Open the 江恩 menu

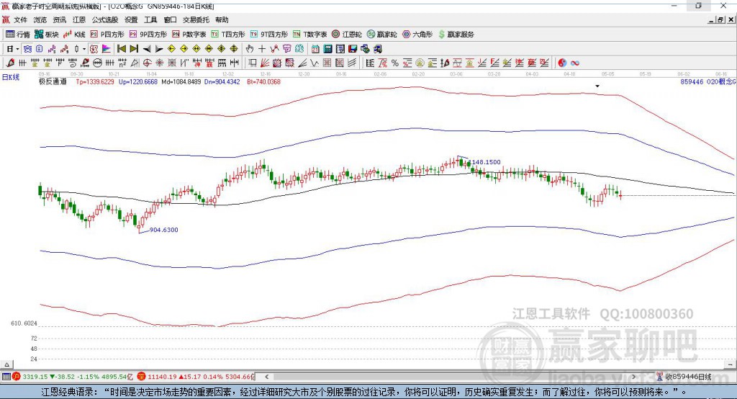tap(79, 19)
